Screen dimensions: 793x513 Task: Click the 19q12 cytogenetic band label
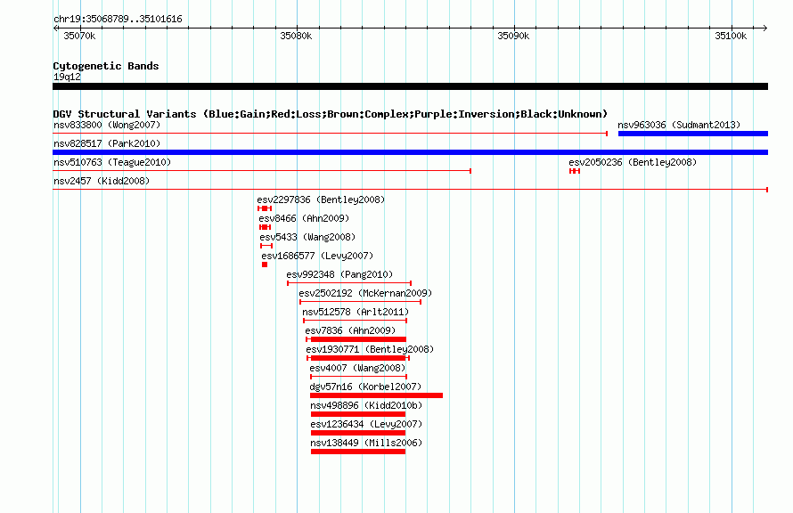pyautogui.click(x=67, y=77)
